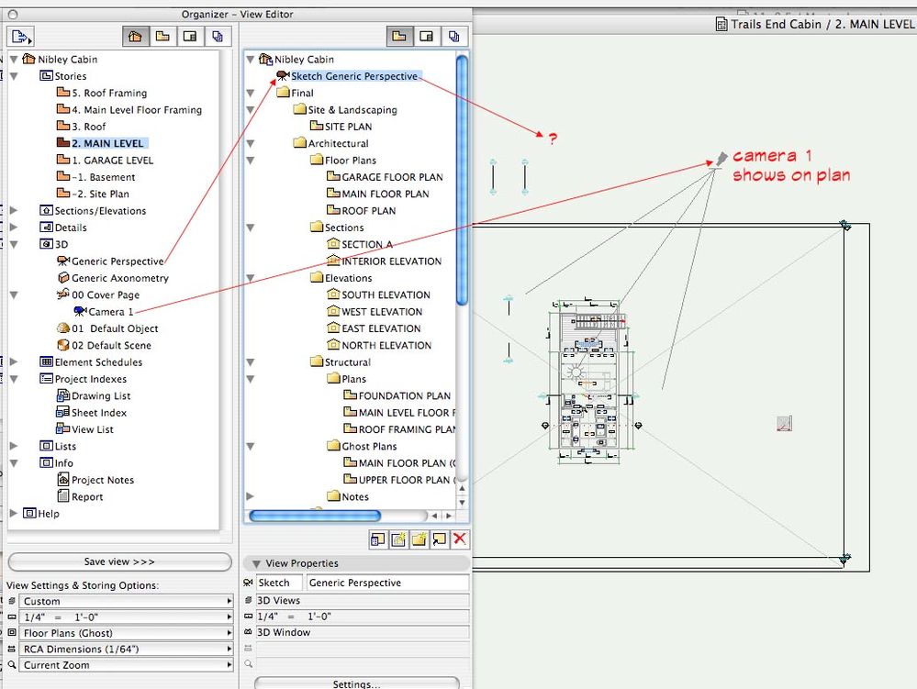This screenshot has width=917, height=689.
Task: Select the SOUTH ELEVATION view
Action: 386,295
